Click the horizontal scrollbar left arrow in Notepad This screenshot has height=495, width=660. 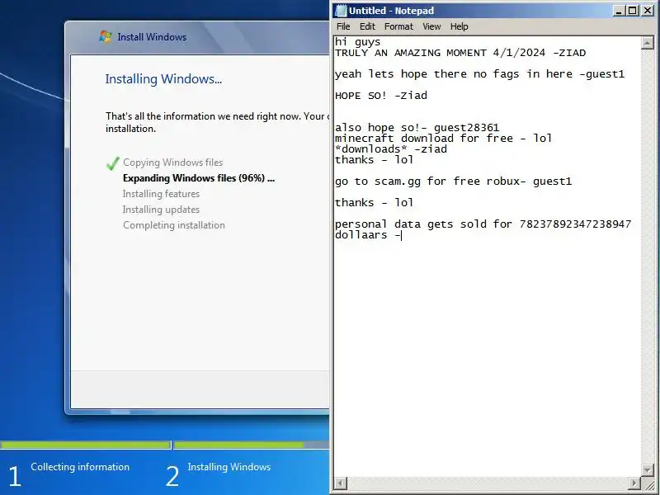tap(341, 483)
